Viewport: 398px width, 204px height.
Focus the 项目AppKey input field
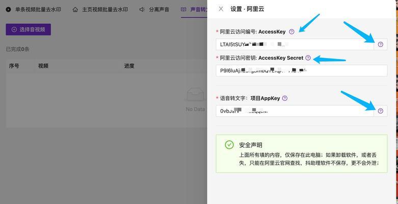(295, 111)
